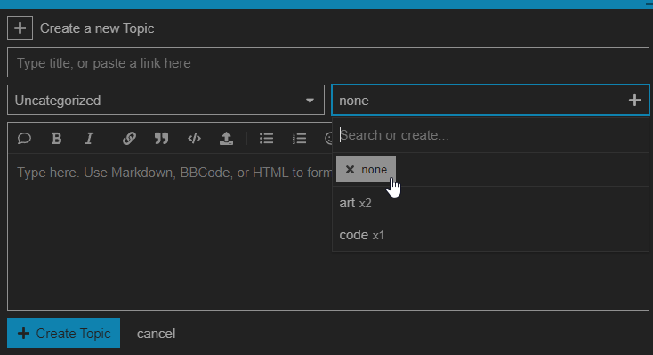The height and width of the screenshot is (355, 653).
Task: Click the Create Topic button
Action: point(64,333)
